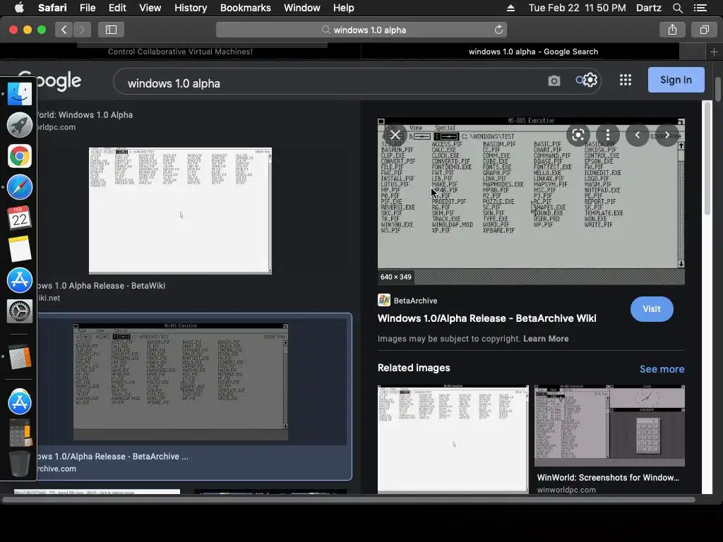The image size is (723, 542).
Task: Toggle the Safari sidebar
Action: coord(111,30)
